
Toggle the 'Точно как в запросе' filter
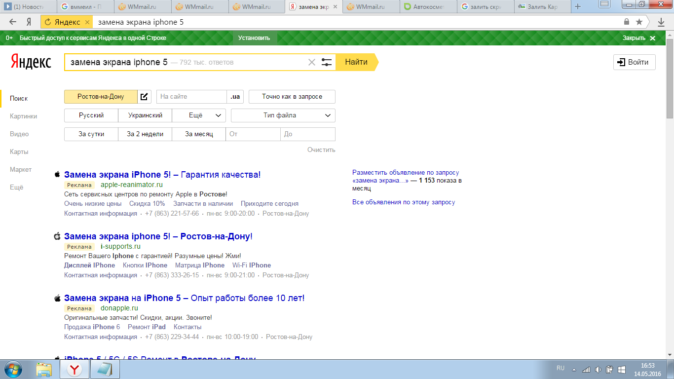click(292, 97)
